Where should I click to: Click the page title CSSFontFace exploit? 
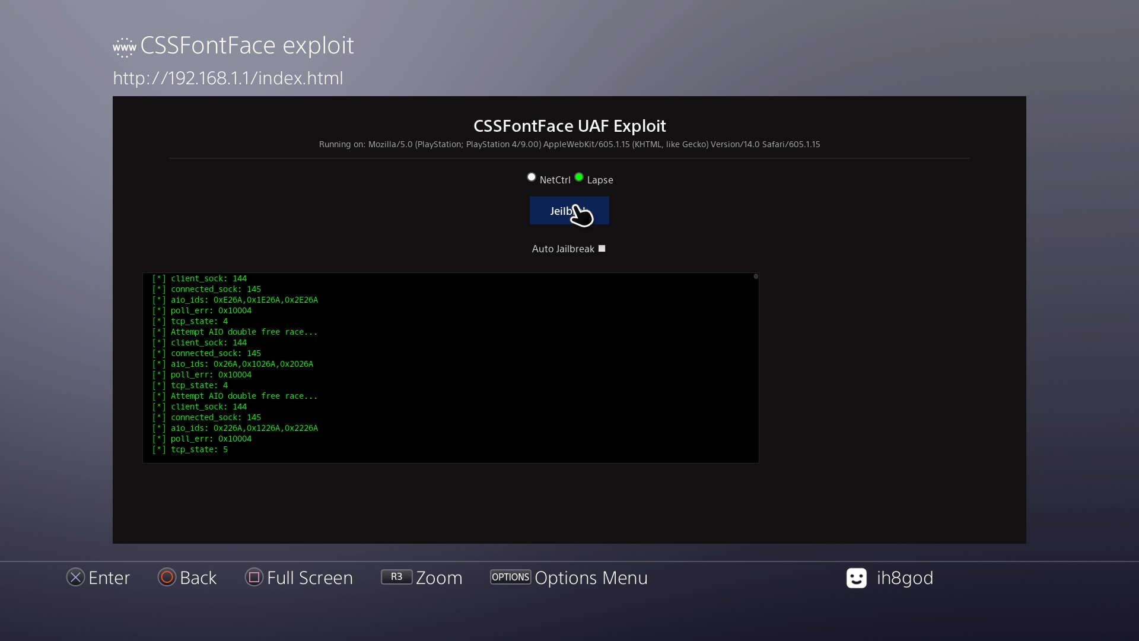tap(247, 46)
